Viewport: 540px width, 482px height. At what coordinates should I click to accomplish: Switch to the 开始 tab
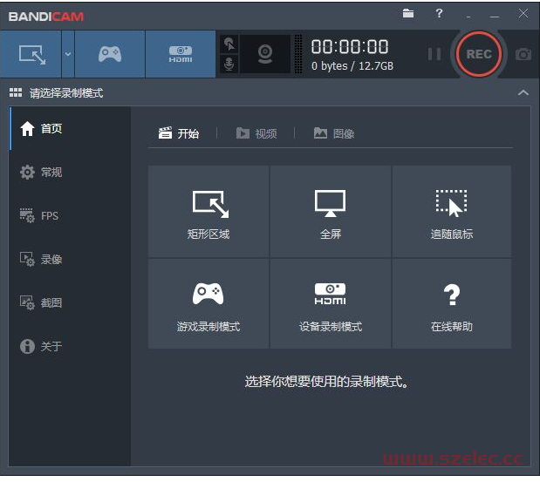coord(179,133)
